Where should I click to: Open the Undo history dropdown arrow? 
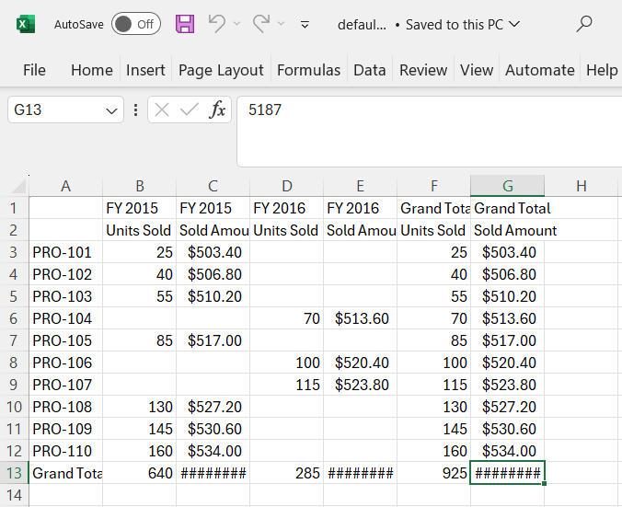(x=236, y=25)
